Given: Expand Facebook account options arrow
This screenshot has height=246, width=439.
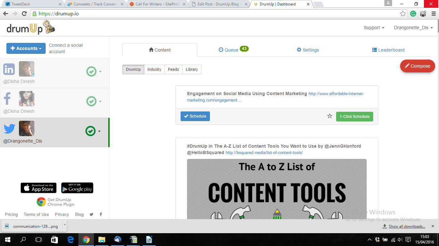Looking at the screenshot, I should click(100, 102).
